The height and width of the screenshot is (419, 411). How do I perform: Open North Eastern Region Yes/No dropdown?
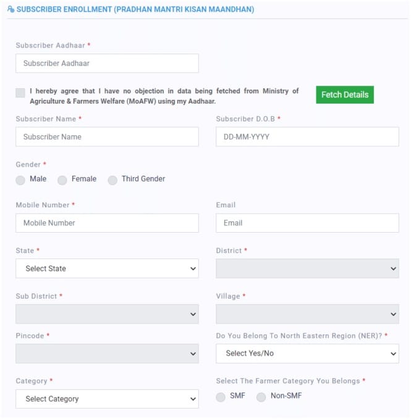pos(307,354)
